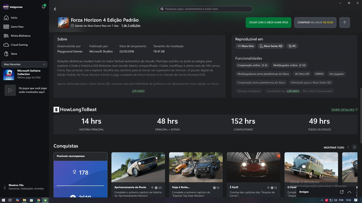Select the Xbox Series X|S platform chip
This screenshot has width=362, height=203.
[271, 46]
